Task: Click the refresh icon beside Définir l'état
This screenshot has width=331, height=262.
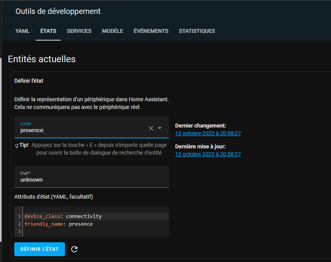Action: pos(75,249)
